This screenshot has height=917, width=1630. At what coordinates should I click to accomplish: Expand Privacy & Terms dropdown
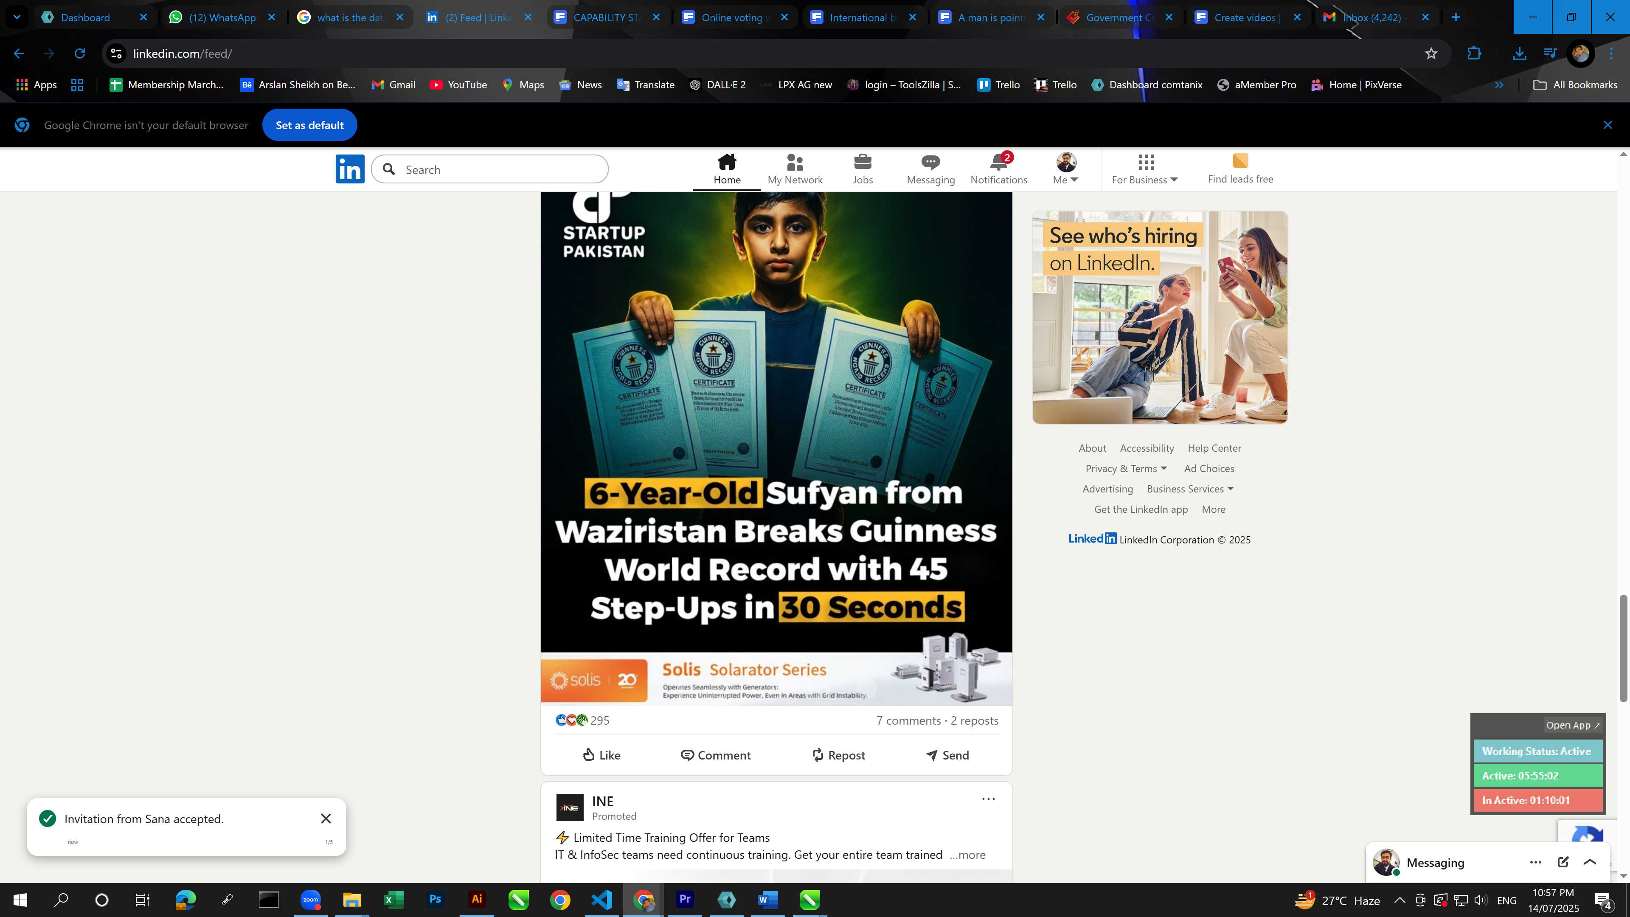pyautogui.click(x=1126, y=468)
